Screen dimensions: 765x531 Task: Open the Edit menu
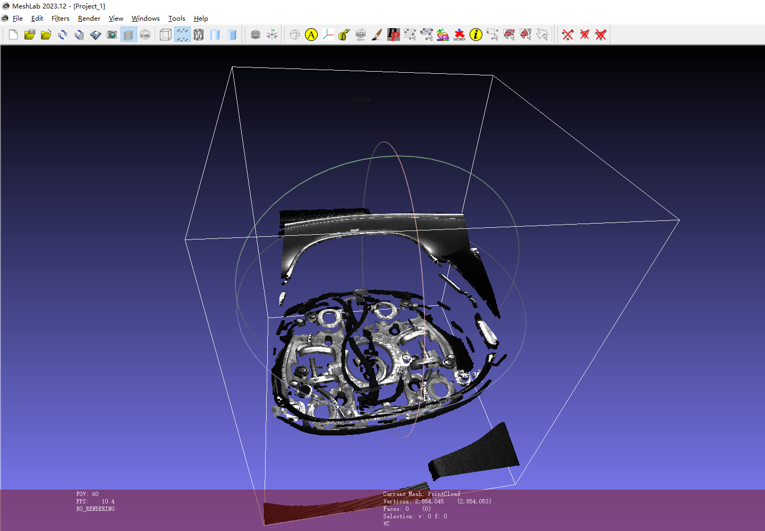click(x=37, y=18)
